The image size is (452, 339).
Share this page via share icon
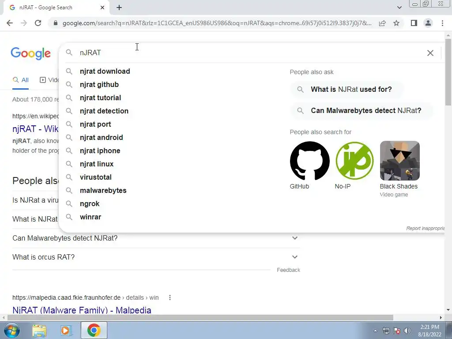(x=382, y=23)
